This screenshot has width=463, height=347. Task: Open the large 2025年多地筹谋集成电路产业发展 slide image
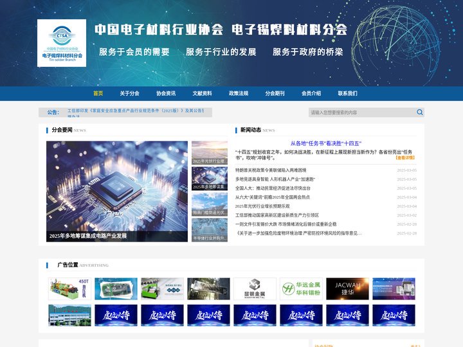point(117,191)
